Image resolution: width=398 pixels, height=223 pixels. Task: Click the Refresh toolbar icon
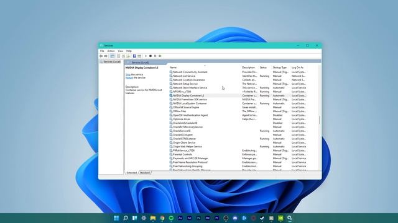tap(123, 56)
